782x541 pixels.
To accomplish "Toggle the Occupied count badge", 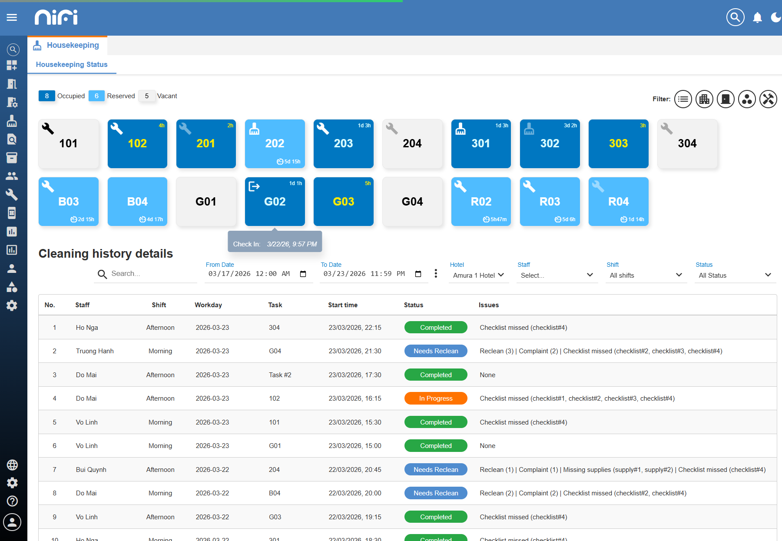I will (47, 96).
